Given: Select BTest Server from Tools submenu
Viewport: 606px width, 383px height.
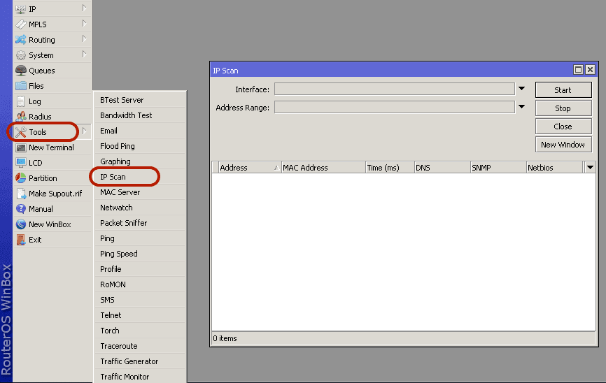Looking at the screenshot, I should coord(140,100).
